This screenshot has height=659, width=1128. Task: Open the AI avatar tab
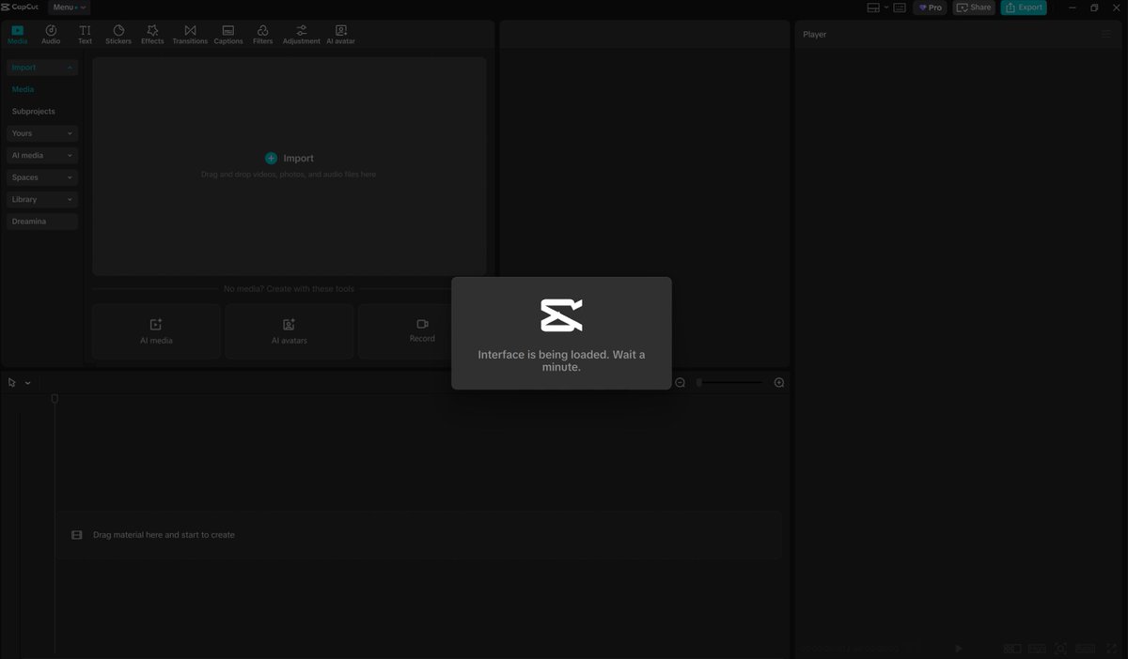(341, 35)
